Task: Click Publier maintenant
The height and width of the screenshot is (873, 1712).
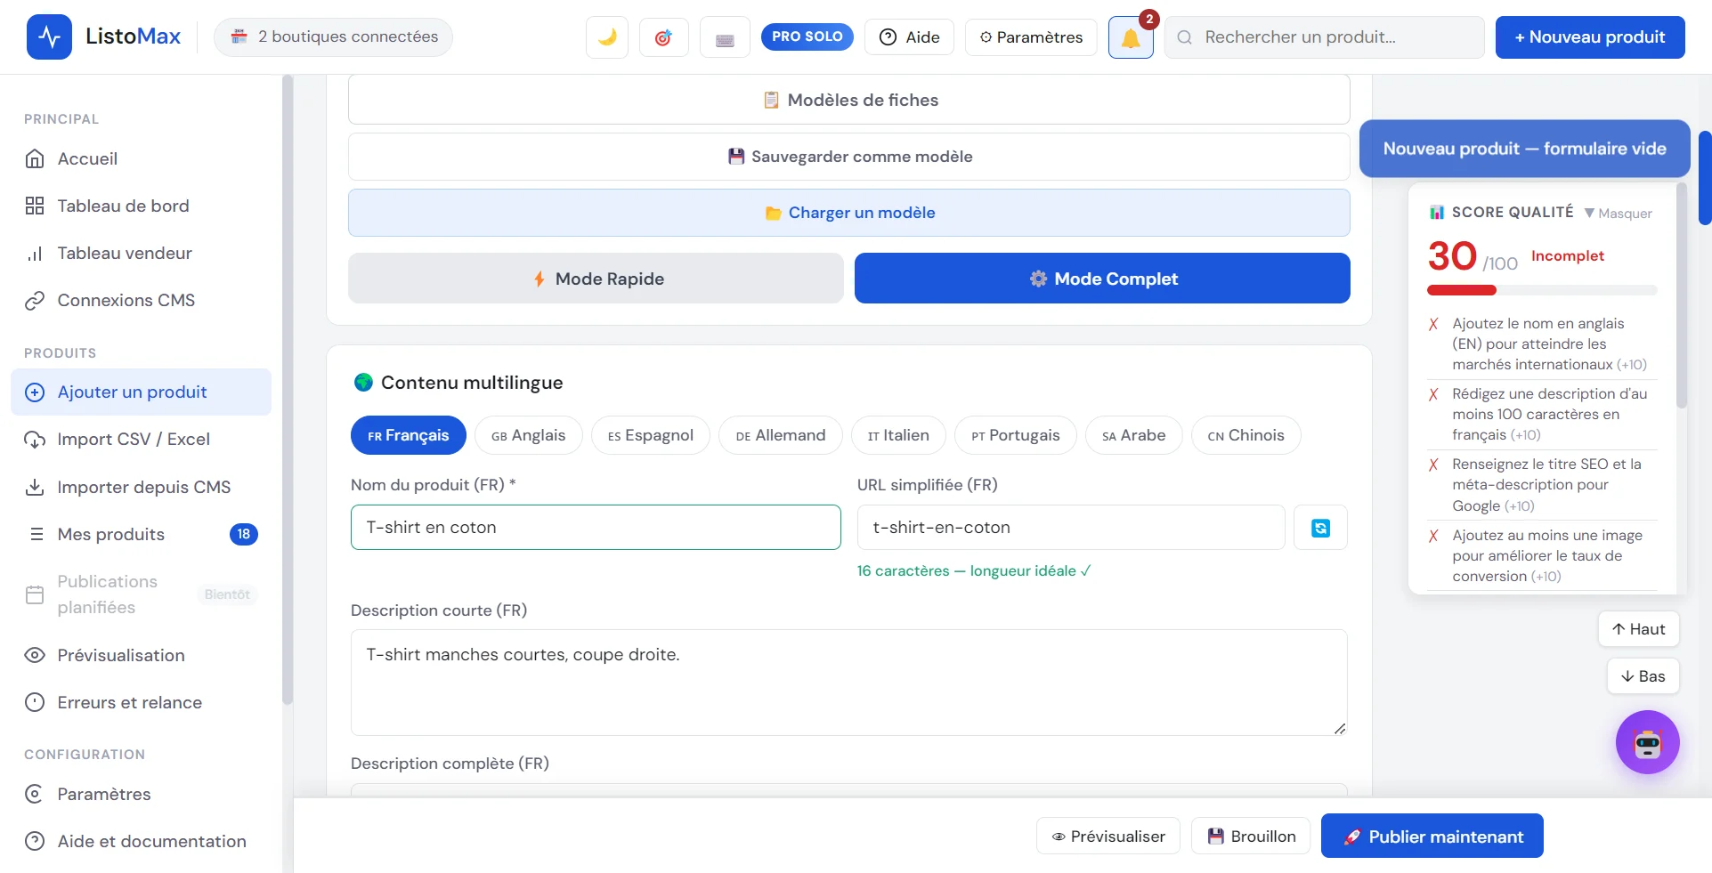Action: click(x=1432, y=837)
